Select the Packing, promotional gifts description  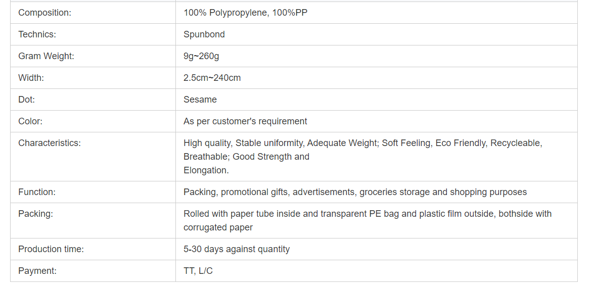coord(355,192)
